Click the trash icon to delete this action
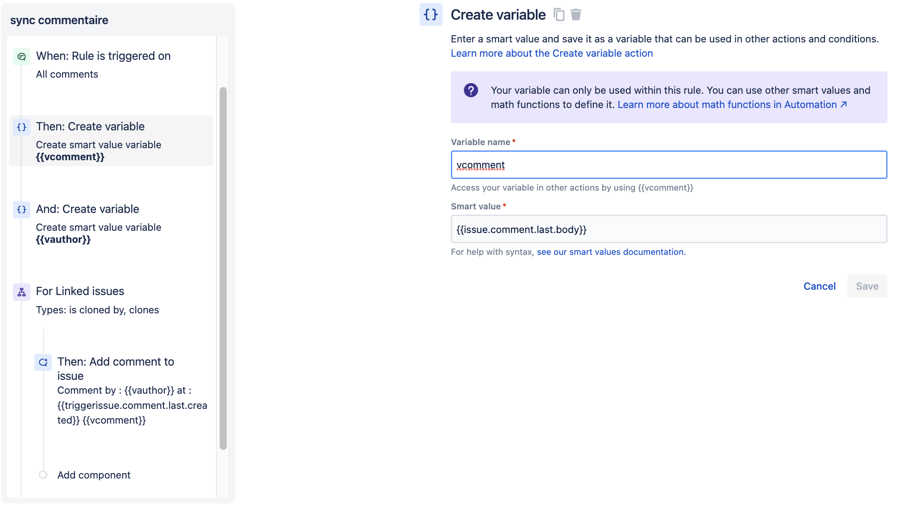The width and height of the screenshot is (900, 516). tap(576, 15)
